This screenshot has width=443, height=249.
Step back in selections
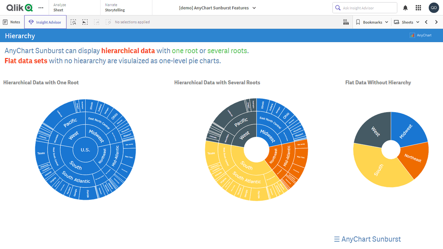point(85,22)
